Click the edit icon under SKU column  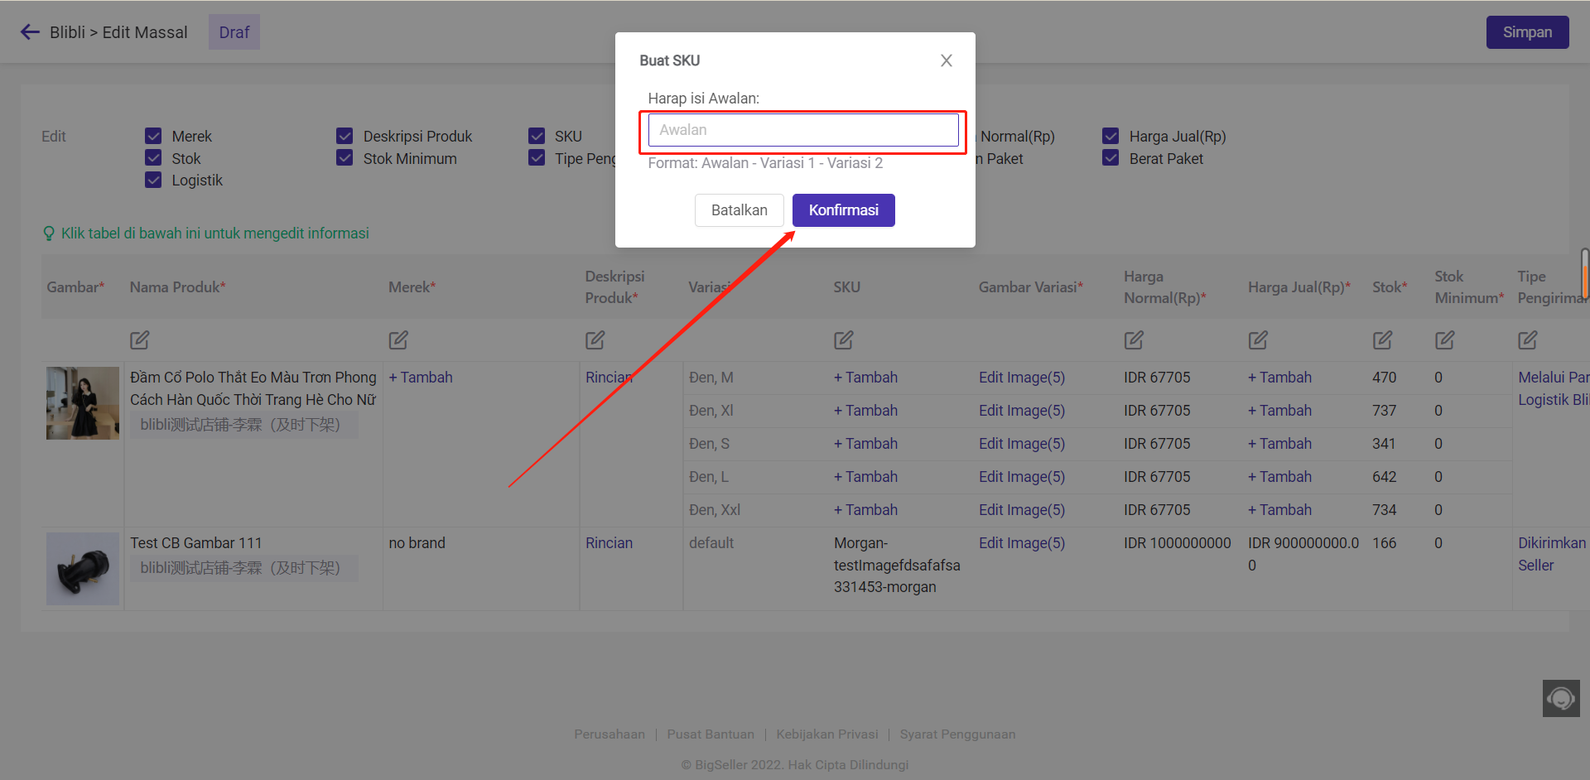(843, 340)
